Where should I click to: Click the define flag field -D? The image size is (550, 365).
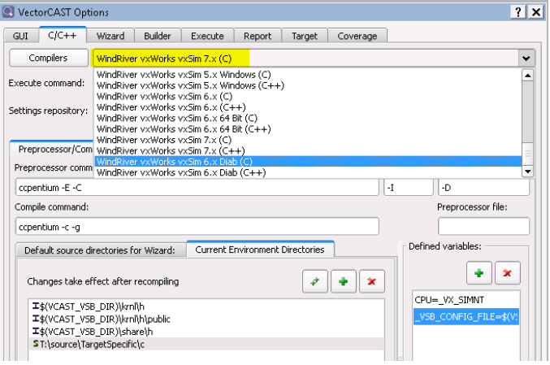pos(484,188)
